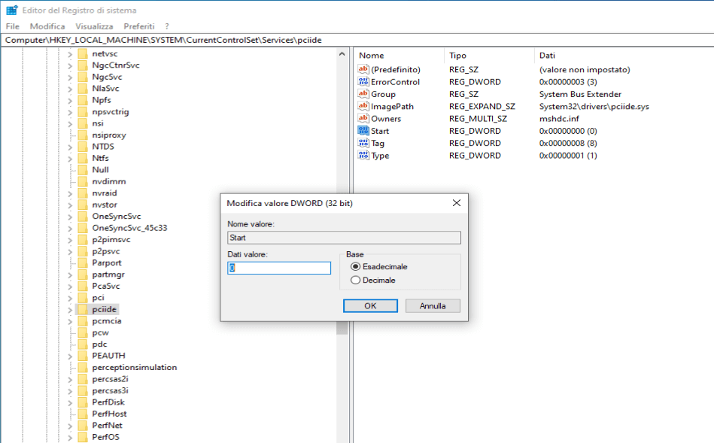This screenshot has width=714, height=443.
Task: Open the Modifica menu
Action: pos(47,26)
